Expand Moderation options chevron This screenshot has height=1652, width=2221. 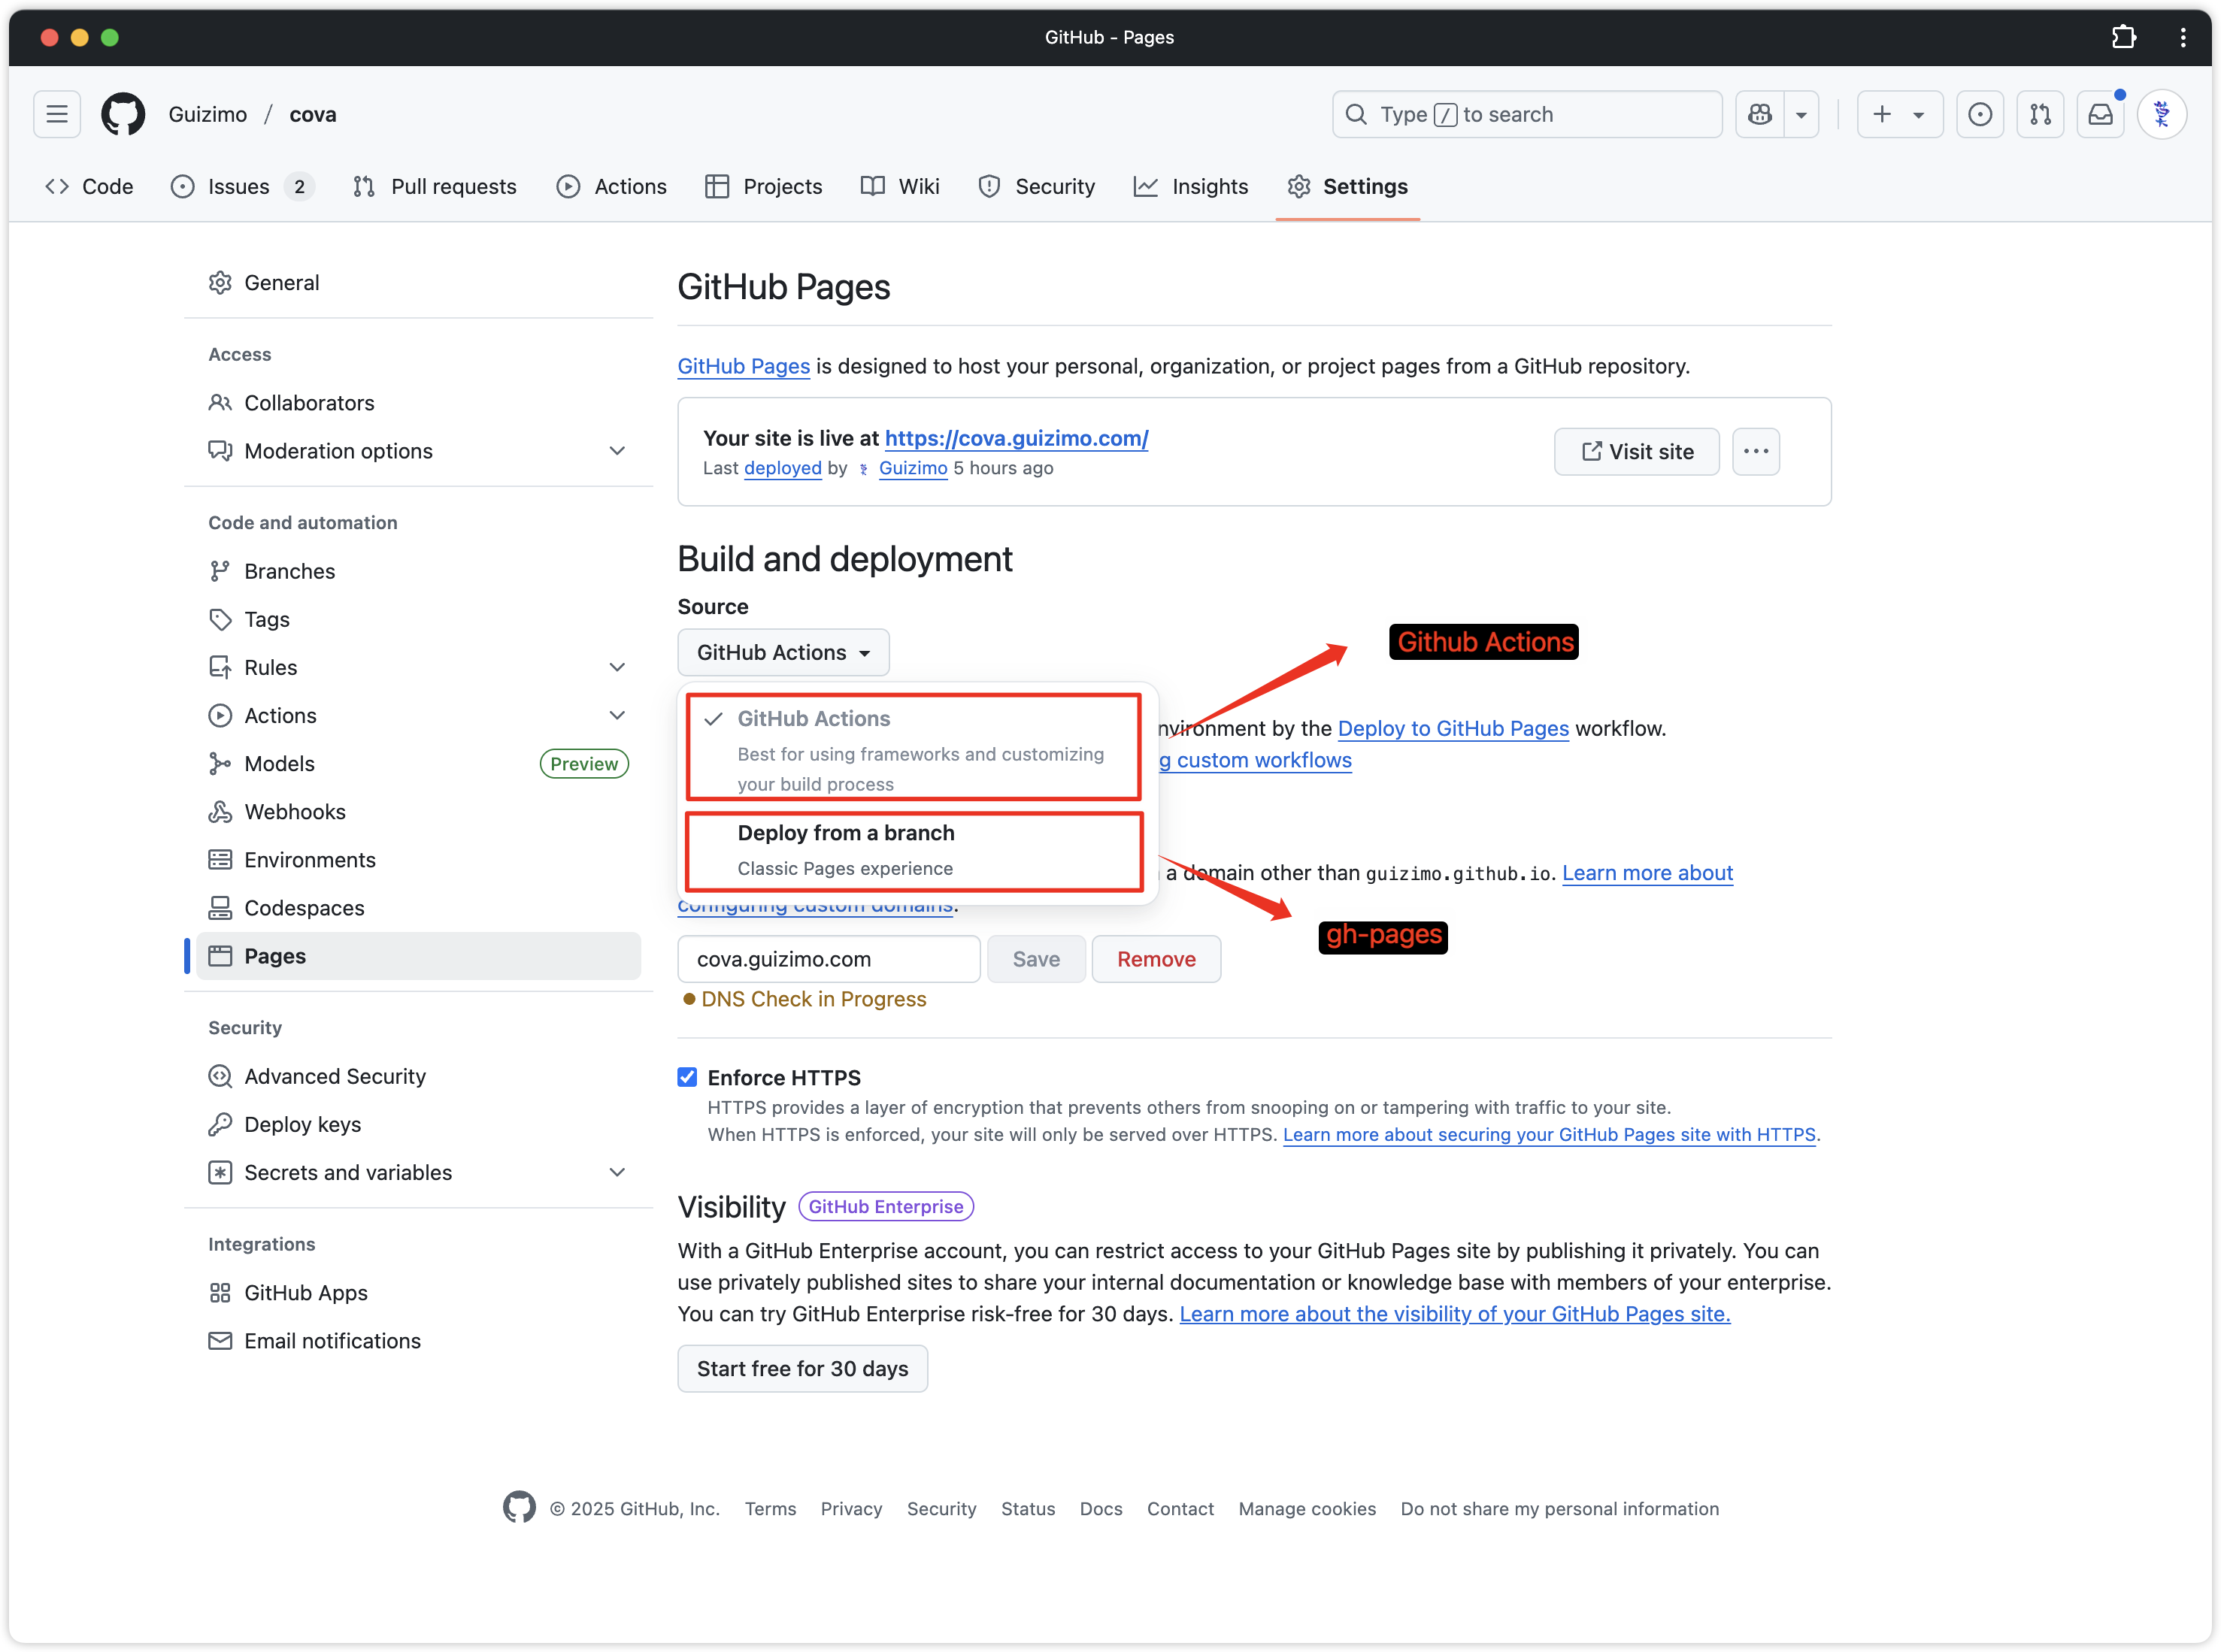click(617, 451)
